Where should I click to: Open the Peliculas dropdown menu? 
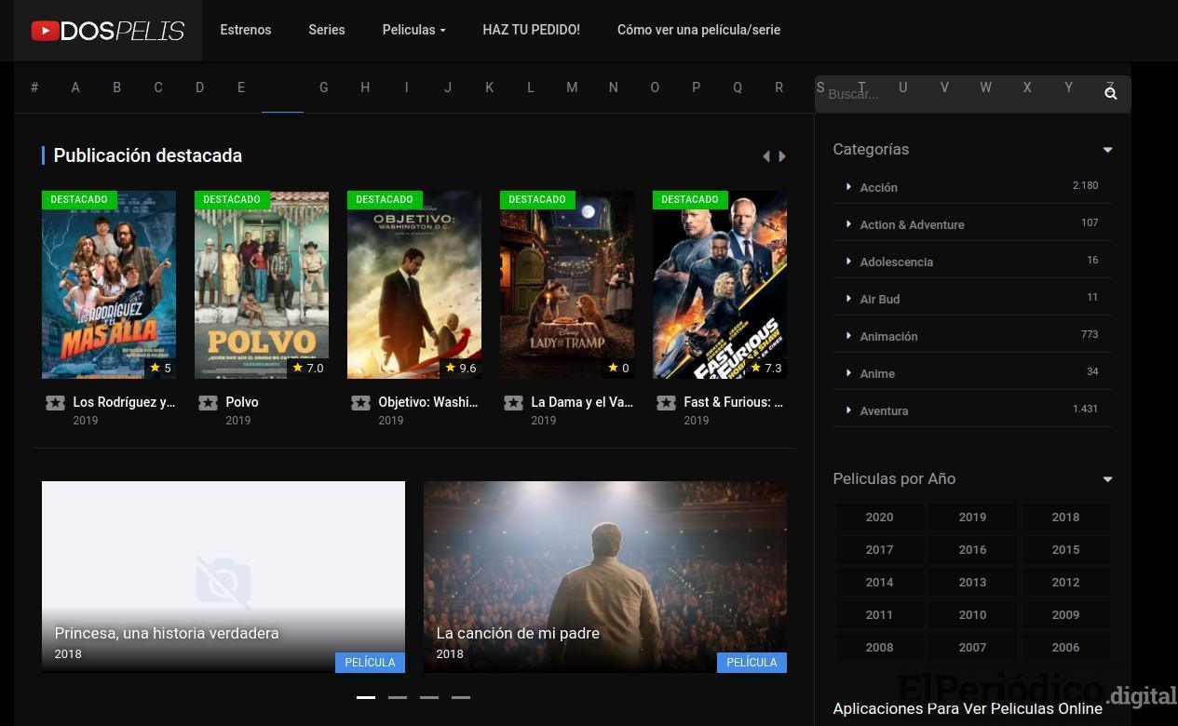click(413, 30)
